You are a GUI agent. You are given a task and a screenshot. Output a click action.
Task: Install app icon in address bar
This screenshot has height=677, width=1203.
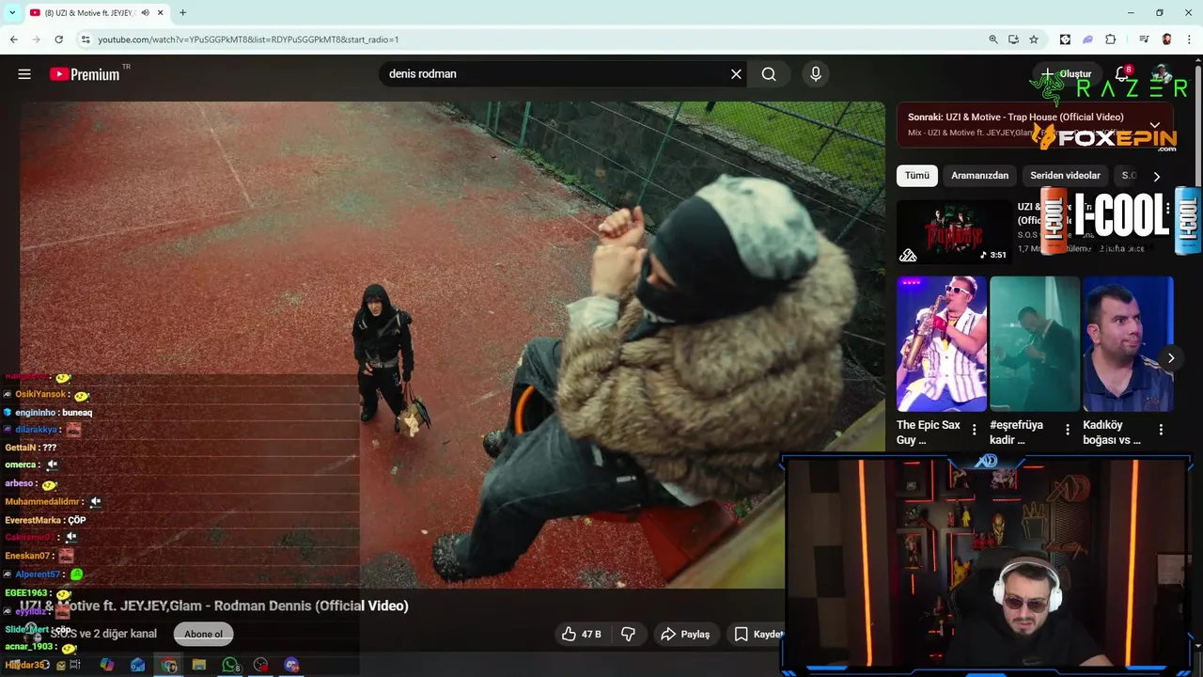(1013, 39)
